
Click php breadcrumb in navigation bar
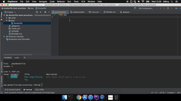[x=31, y=8]
